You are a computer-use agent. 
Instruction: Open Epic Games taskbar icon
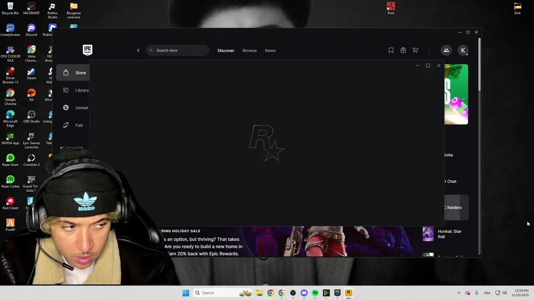337,293
